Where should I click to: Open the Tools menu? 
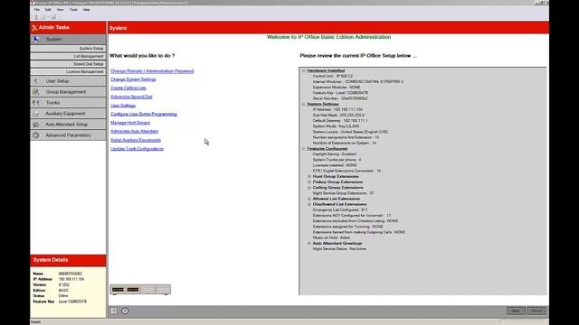(x=73, y=10)
